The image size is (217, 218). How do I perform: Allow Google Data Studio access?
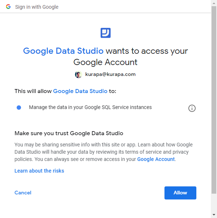180,193
